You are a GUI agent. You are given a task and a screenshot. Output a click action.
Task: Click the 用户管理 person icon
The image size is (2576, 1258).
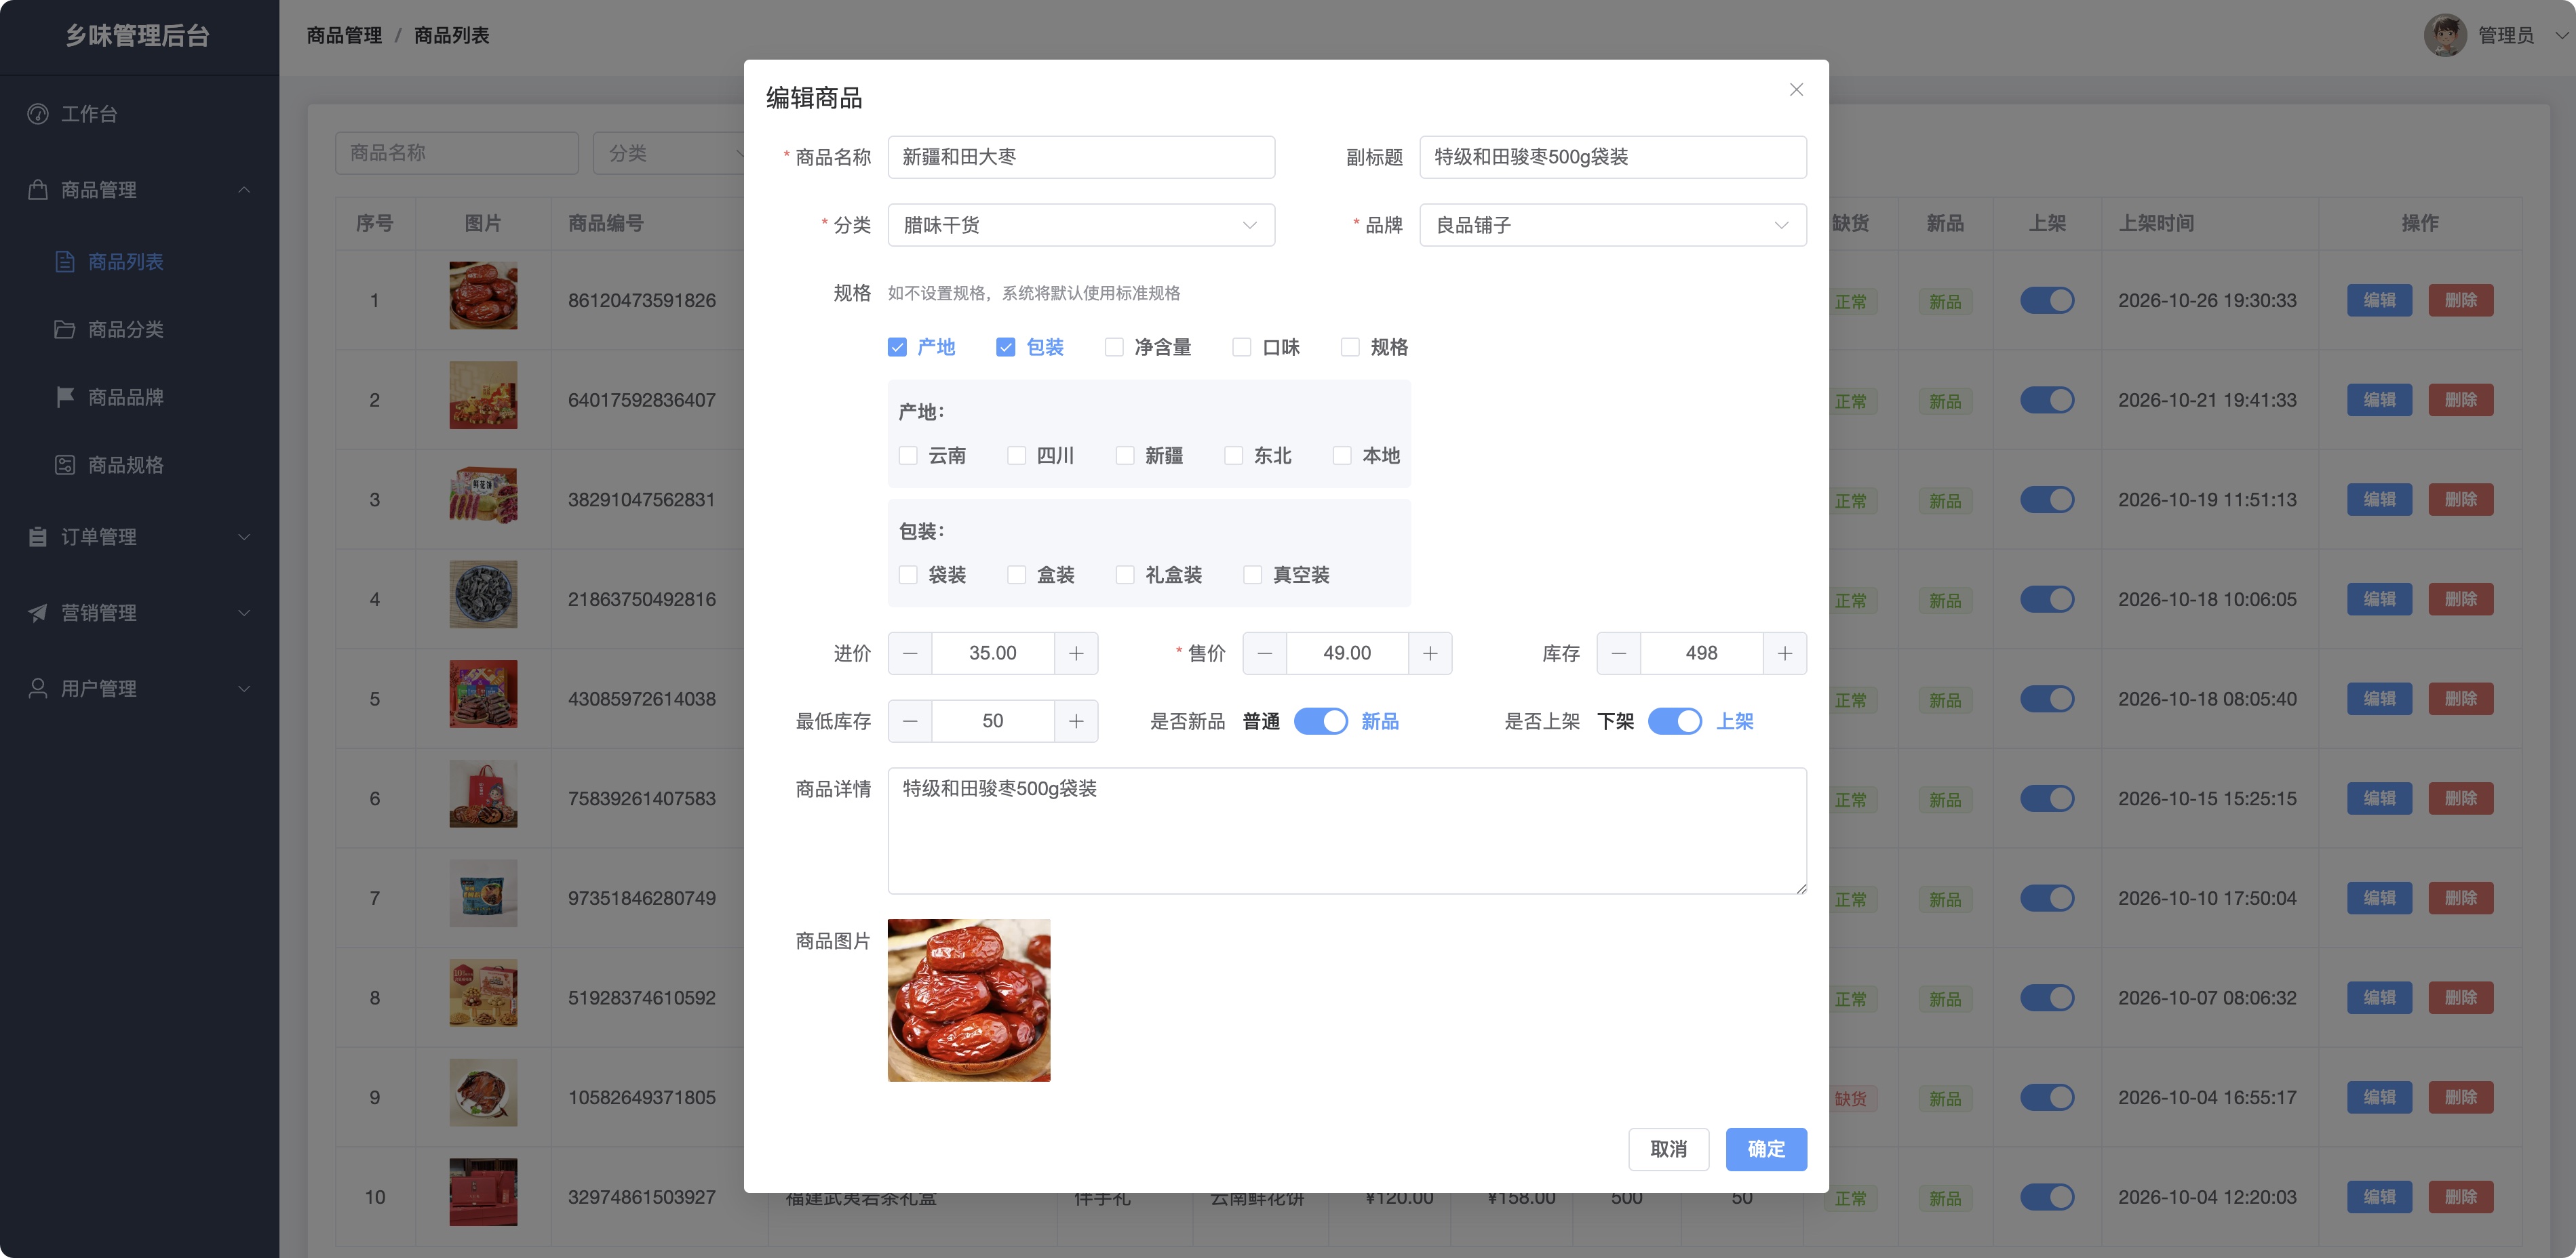click(38, 689)
